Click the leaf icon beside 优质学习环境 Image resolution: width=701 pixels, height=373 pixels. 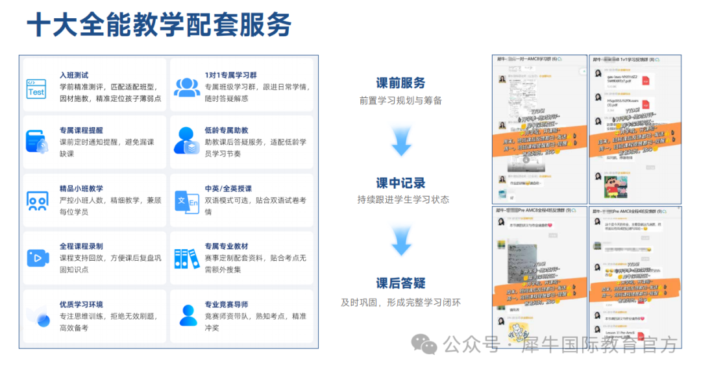pos(38,317)
